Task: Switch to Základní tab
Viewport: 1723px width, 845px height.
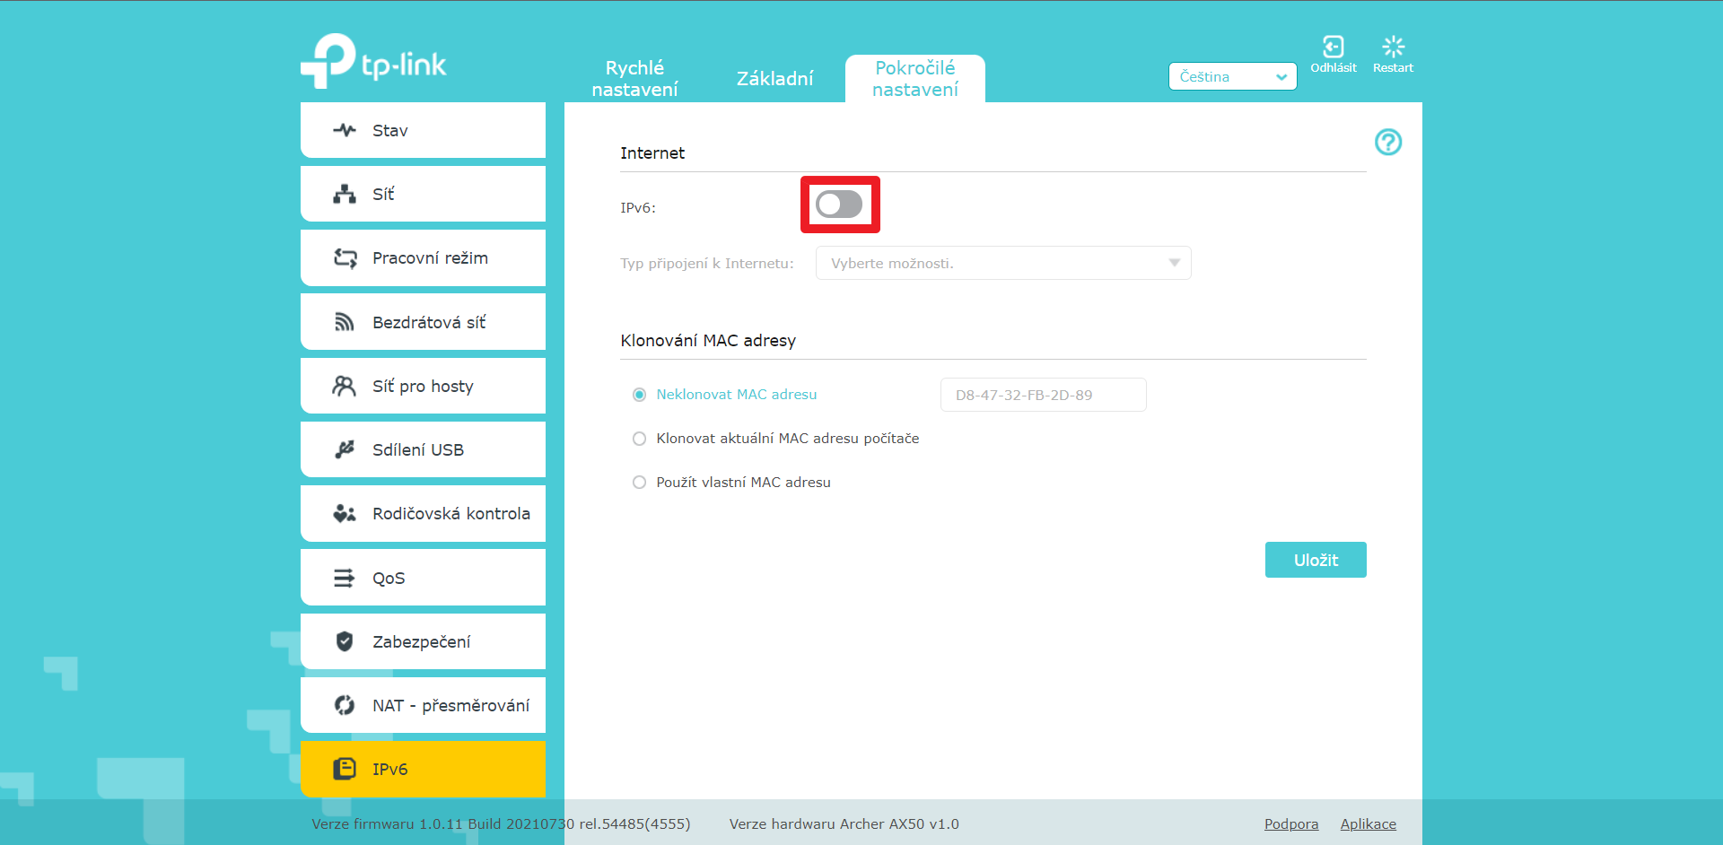Action: coord(774,79)
